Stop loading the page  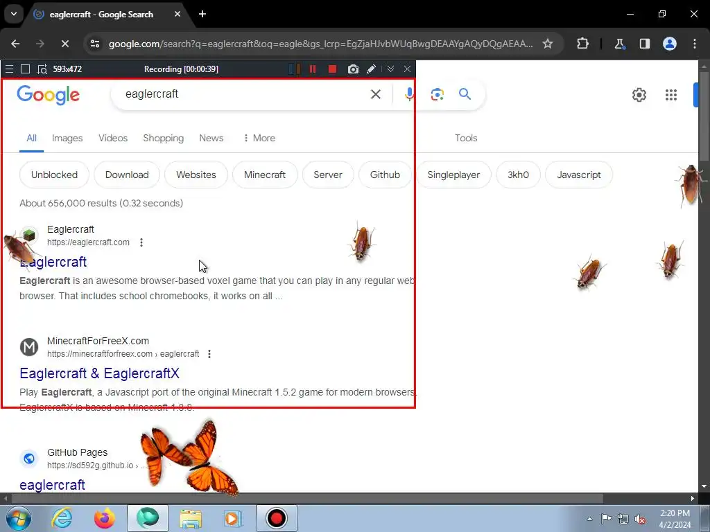click(64, 44)
